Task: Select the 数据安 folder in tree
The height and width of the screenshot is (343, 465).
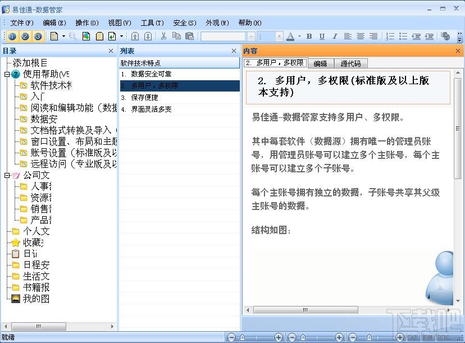Action: pos(44,119)
